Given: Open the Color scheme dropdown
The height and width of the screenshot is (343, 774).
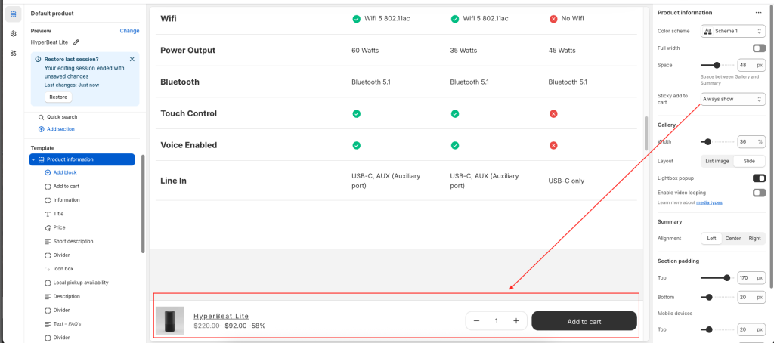Looking at the screenshot, I should [733, 31].
